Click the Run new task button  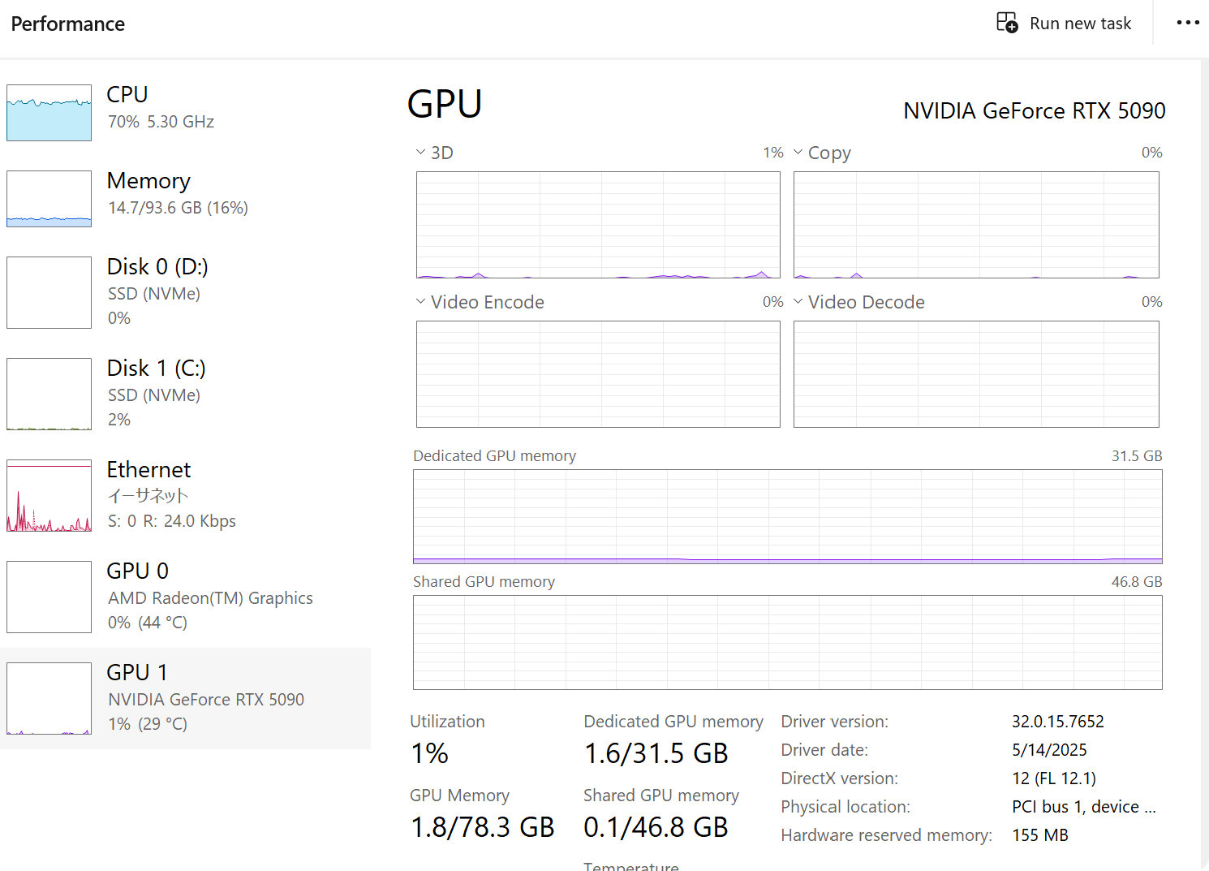point(1065,23)
